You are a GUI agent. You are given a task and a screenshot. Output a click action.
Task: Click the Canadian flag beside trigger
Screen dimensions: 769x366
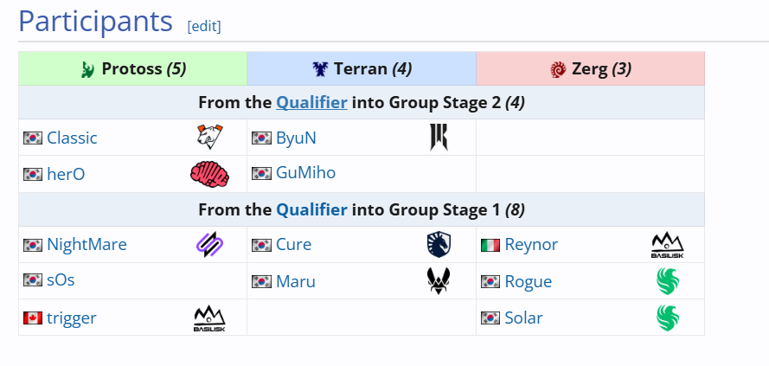[x=33, y=318]
